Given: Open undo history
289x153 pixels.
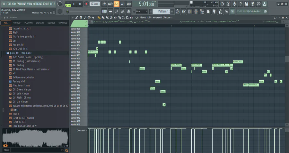Looking at the screenshot, I should 222,4.
